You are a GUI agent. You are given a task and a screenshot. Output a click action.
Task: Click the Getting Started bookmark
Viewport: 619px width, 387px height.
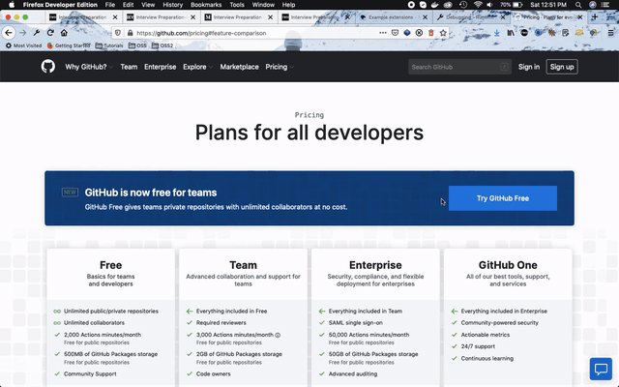point(69,45)
